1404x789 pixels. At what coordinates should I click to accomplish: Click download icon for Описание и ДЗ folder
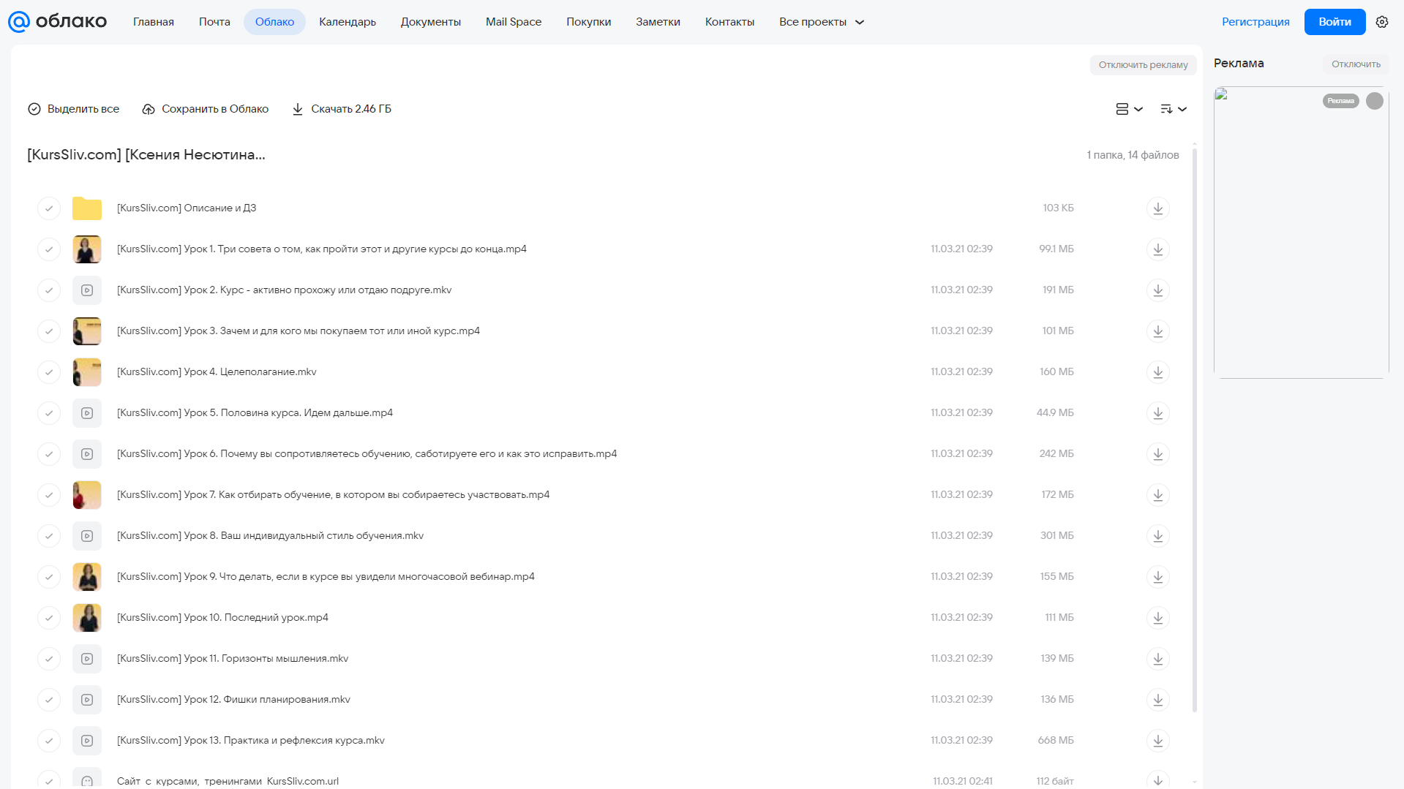click(1157, 208)
